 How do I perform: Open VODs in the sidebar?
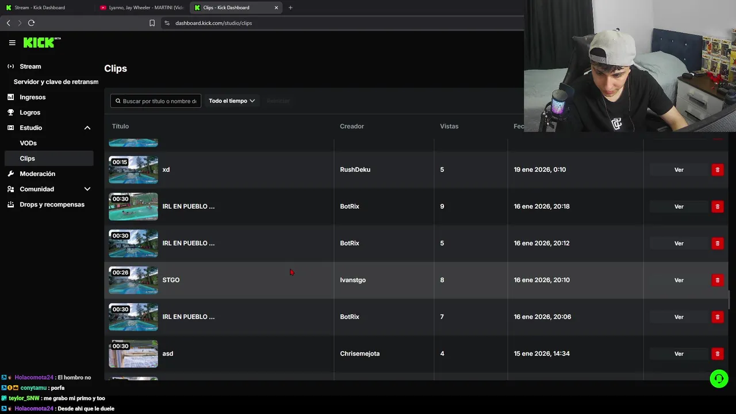click(28, 143)
